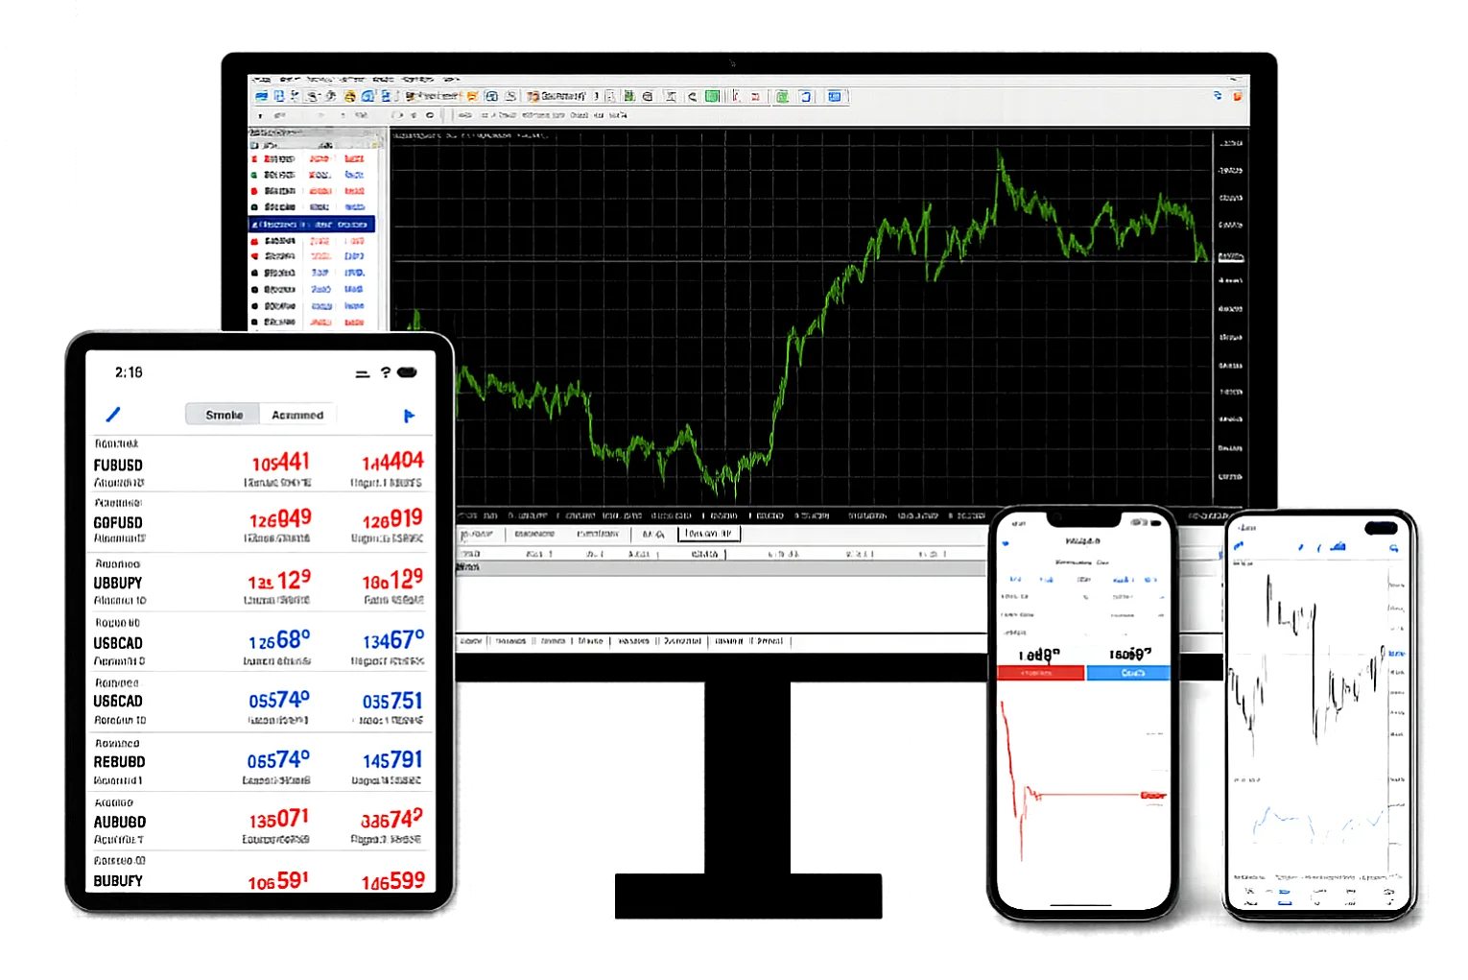This screenshot has width=1468, height=980.
Task: Open the USBCAD symbol row on tablet
Action: pos(260,642)
